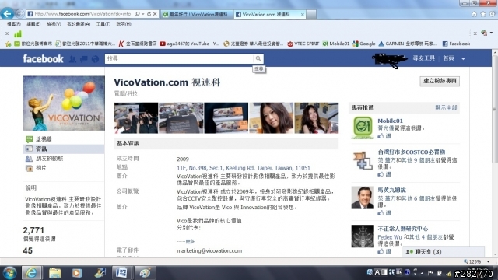Expand hidden system tray icons arrow
The height and width of the screenshot is (280, 498).
point(422,273)
